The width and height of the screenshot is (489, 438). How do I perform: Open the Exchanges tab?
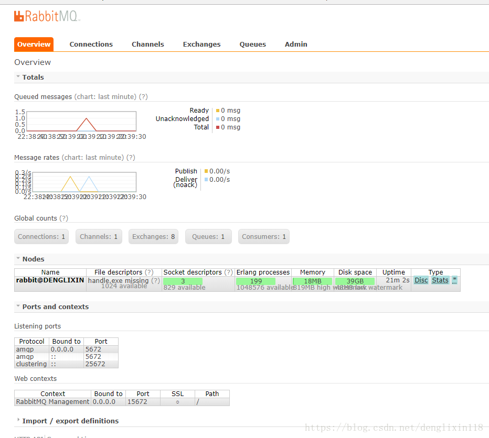(202, 44)
